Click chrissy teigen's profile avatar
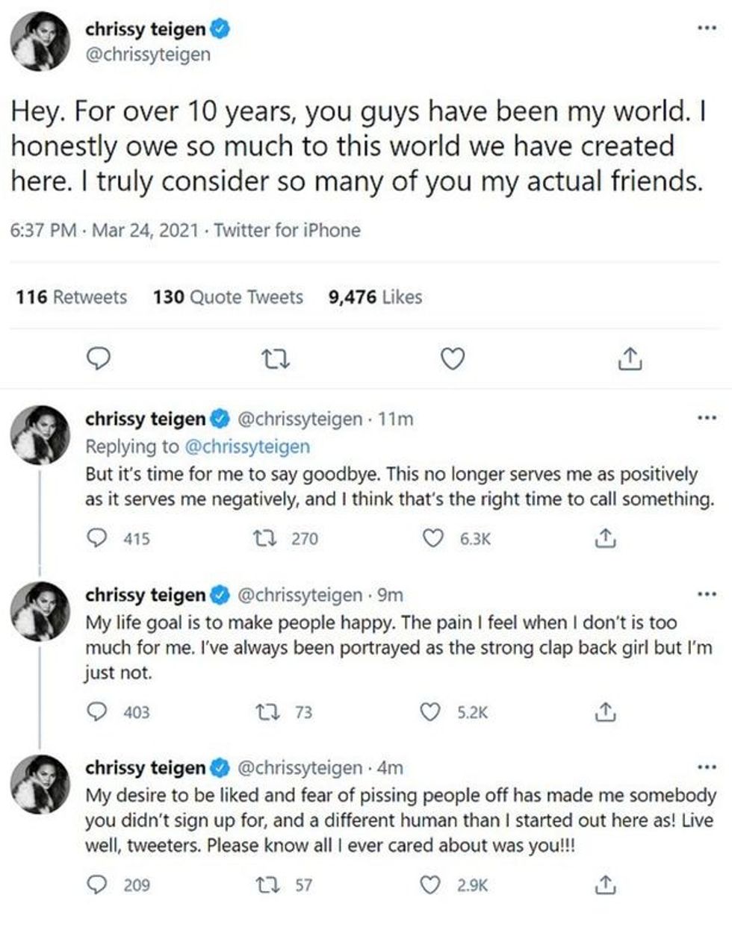This screenshot has height=942, width=732. tap(41, 41)
